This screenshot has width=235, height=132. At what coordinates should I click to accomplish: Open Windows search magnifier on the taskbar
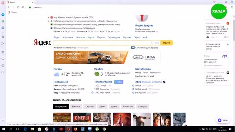pos(11,129)
